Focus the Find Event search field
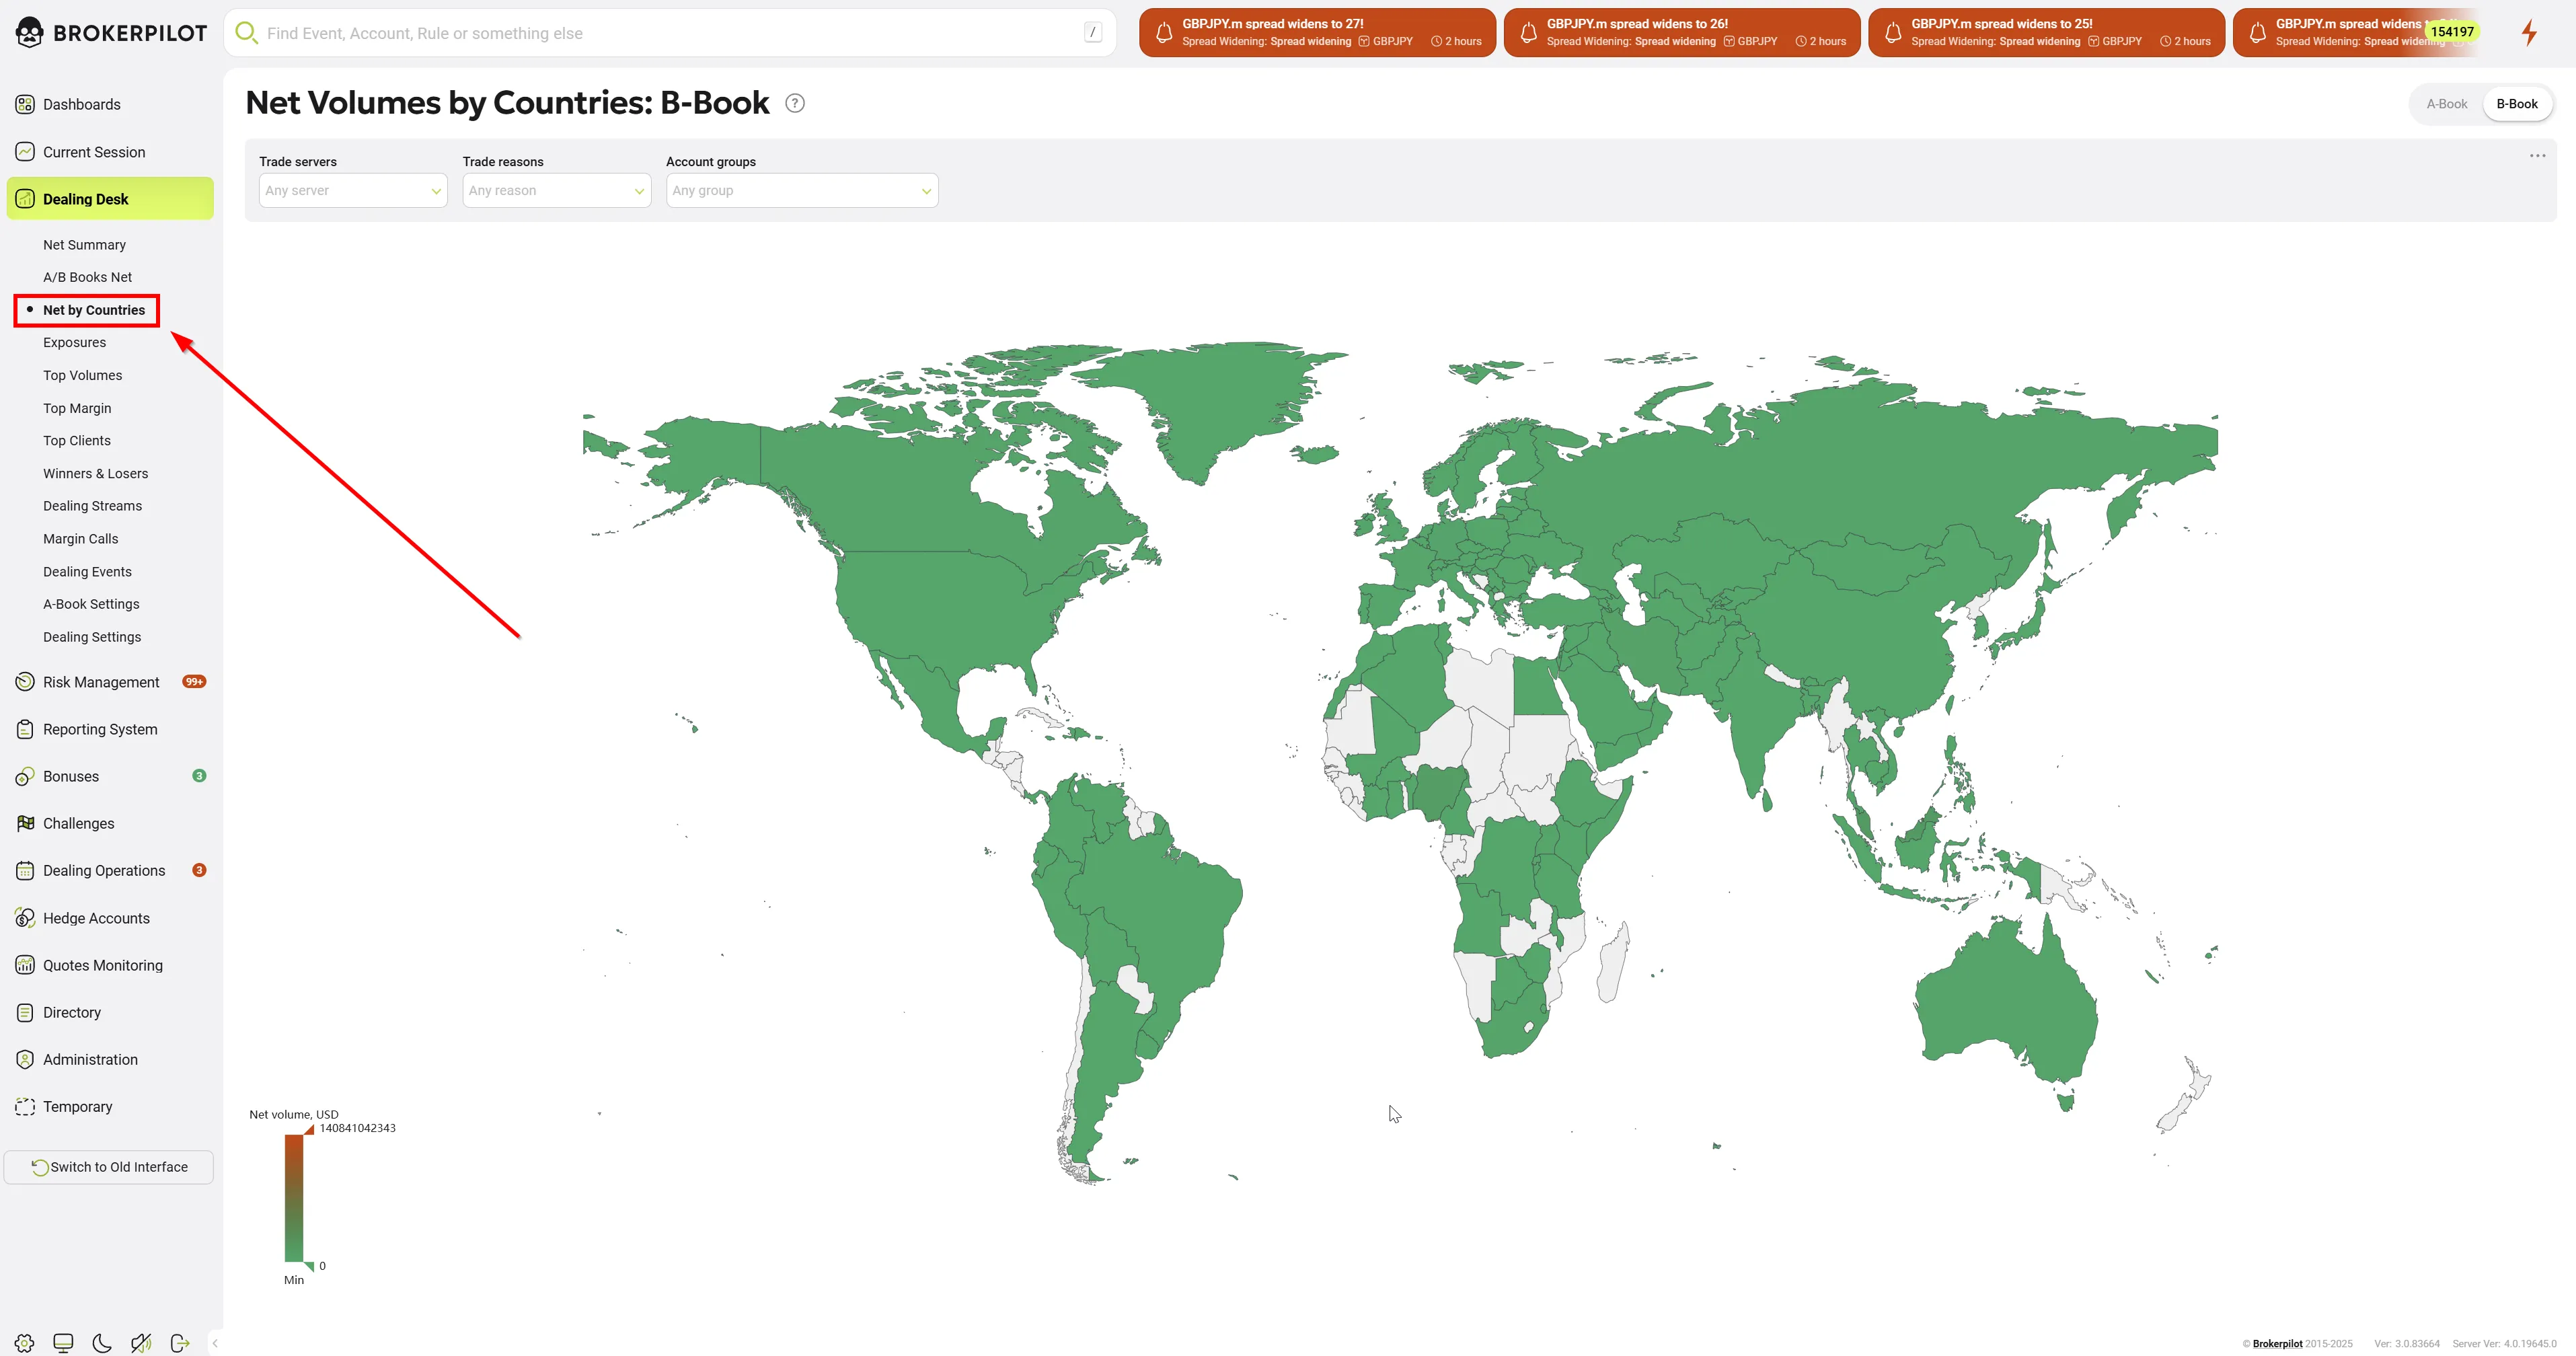 (670, 33)
